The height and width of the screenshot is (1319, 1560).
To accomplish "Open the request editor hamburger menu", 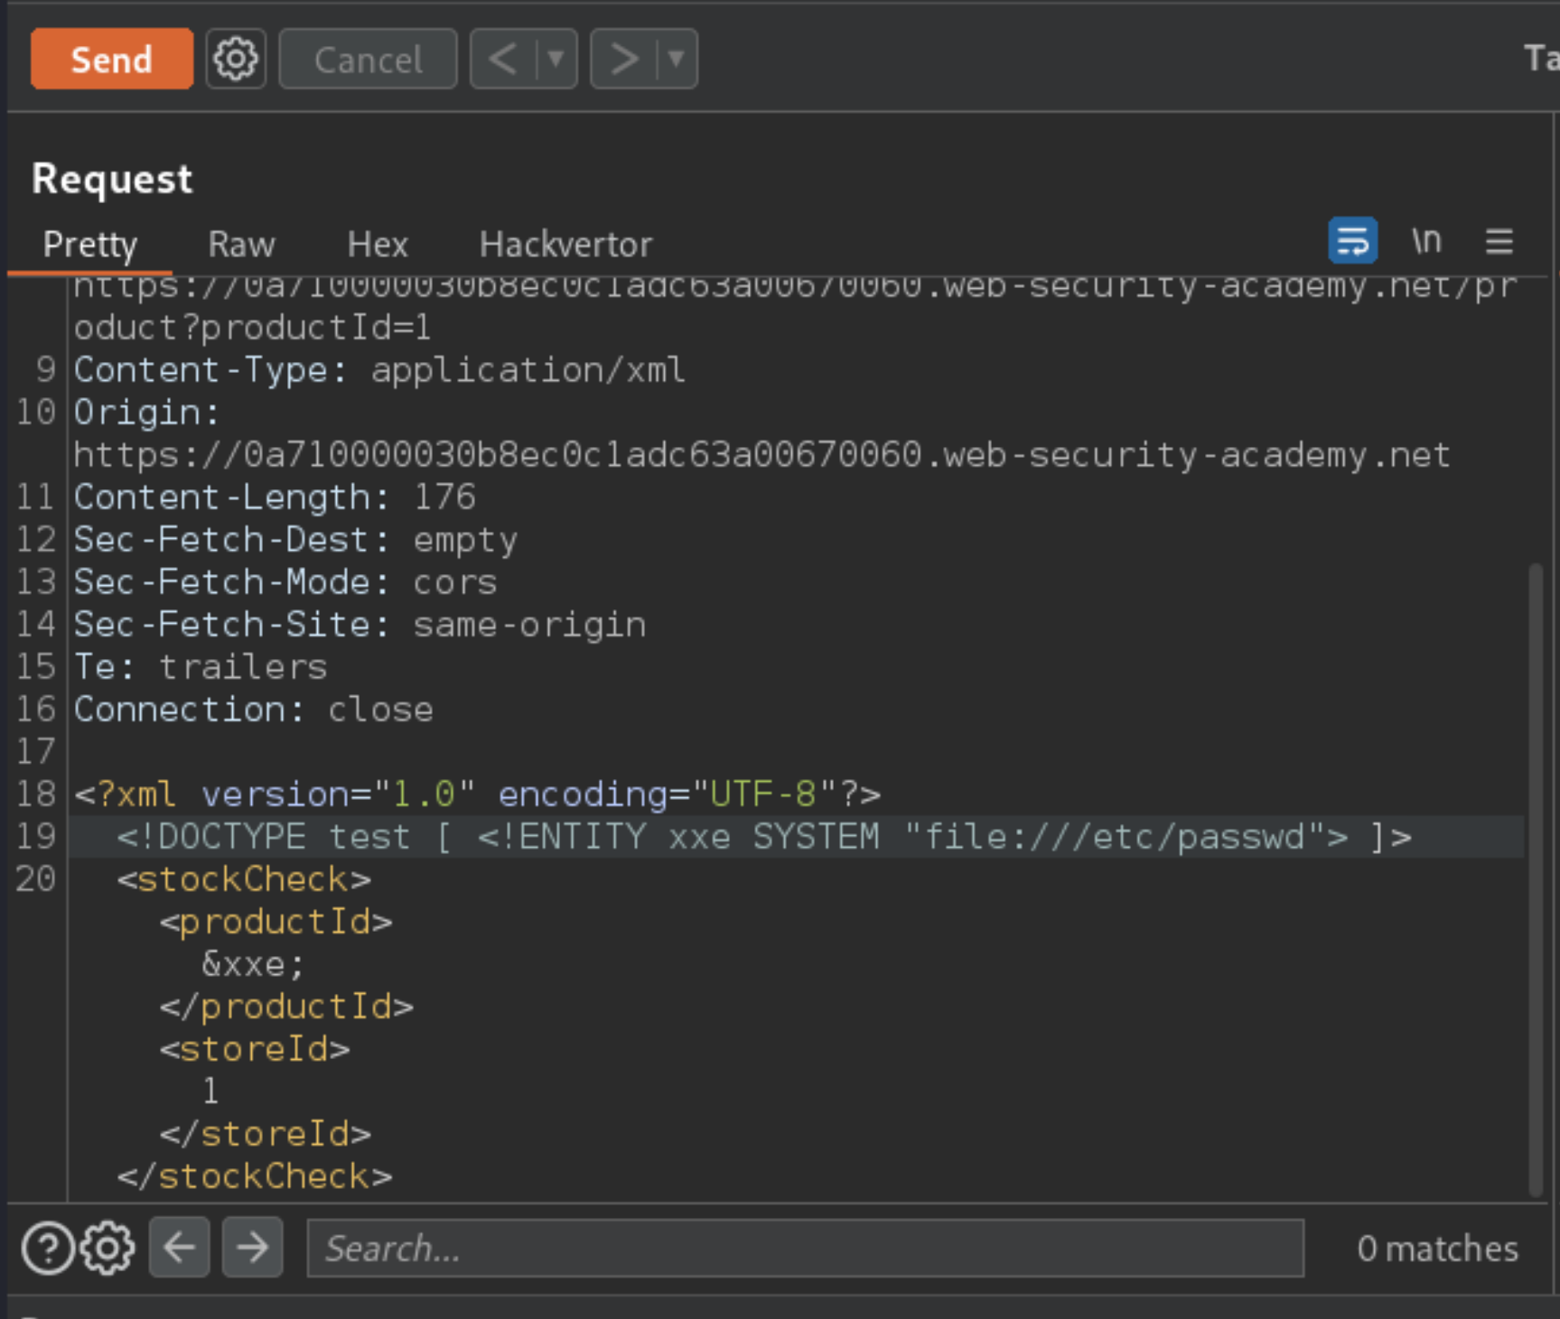I will pyautogui.click(x=1499, y=241).
